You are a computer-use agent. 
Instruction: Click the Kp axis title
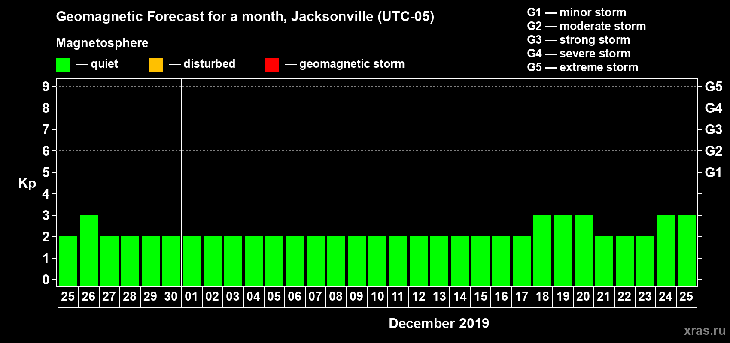(x=27, y=184)
